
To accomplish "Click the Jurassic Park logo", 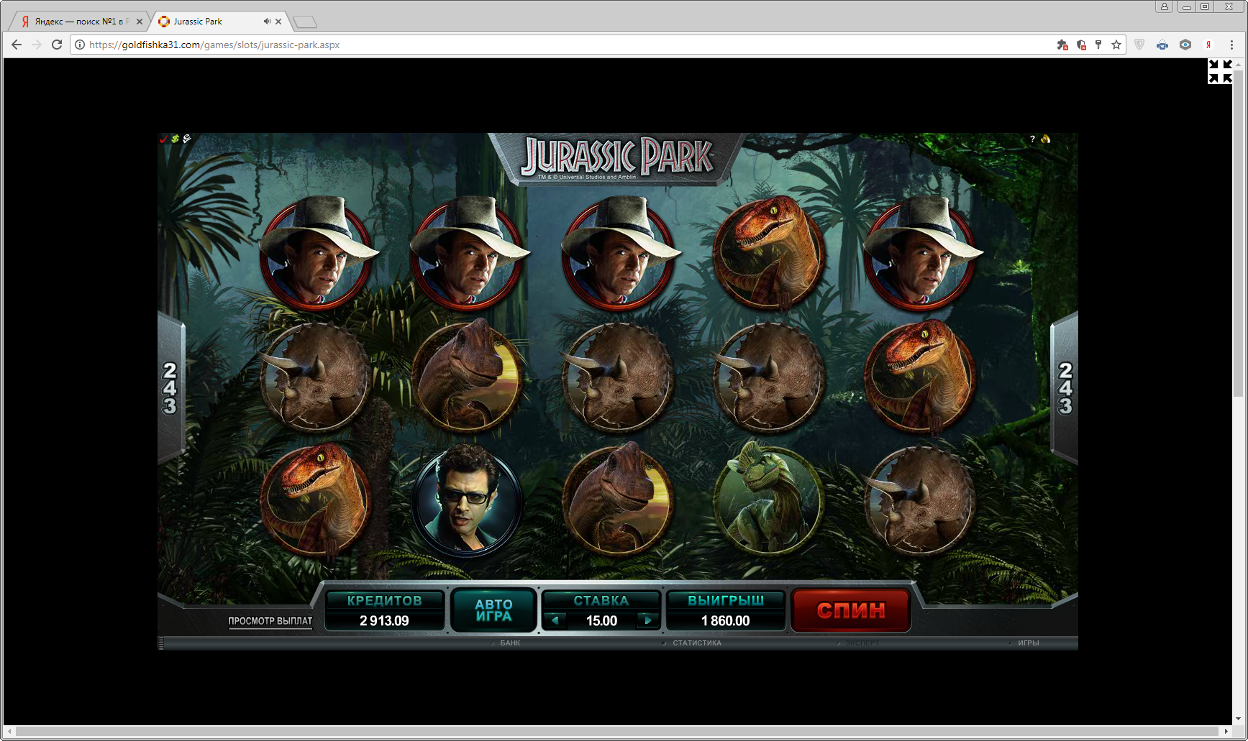I will pyautogui.click(x=618, y=158).
